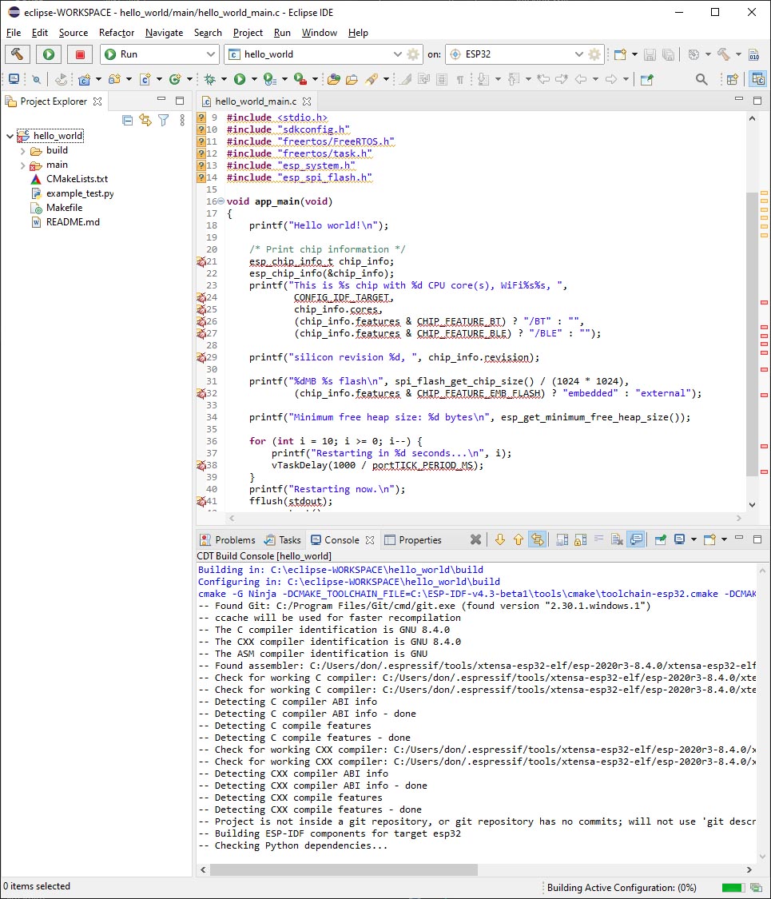The width and height of the screenshot is (771, 899).
Task: Select the Search toolbar icon
Action: coord(701,79)
